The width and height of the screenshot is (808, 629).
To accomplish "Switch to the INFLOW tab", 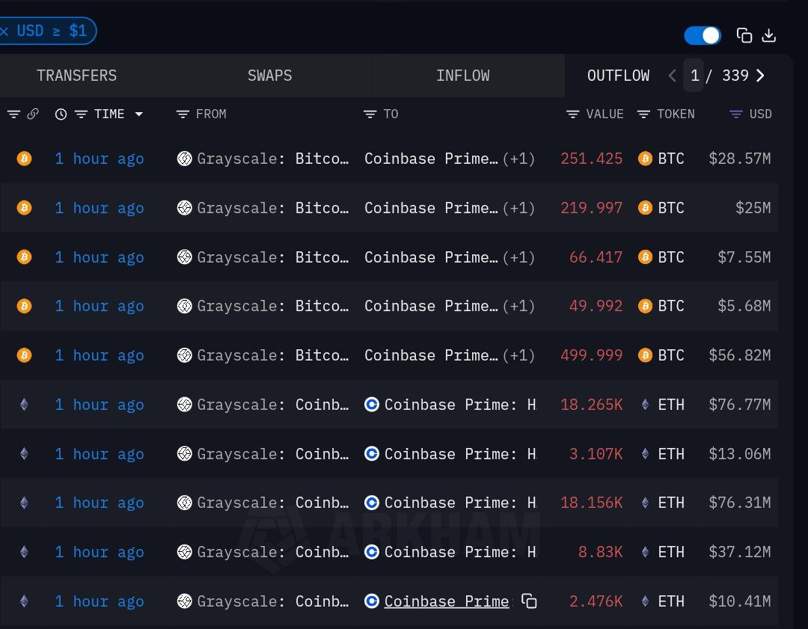I will (x=463, y=76).
